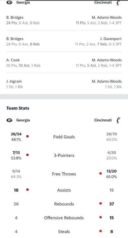Click the red dot beside Georgia 3-Pointers
Viewport: 128px width, 238px height.
coord(27,155)
